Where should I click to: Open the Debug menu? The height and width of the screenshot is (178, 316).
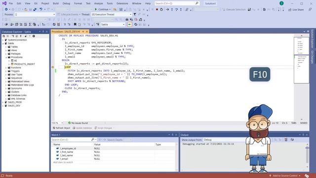coord(66,3)
